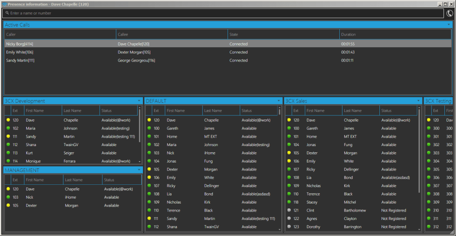This screenshot has width=456, height=236.
Task: Collapse the MANAGEMENT group arrow
Action: (139, 170)
